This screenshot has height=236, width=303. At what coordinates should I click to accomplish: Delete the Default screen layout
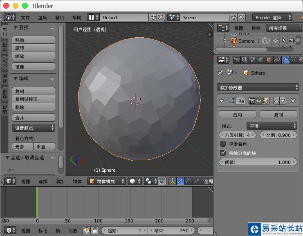(161, 18)
